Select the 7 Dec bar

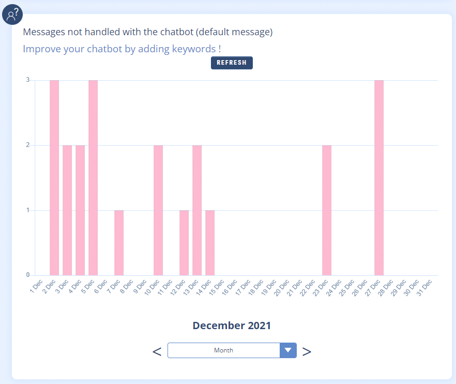119,243
